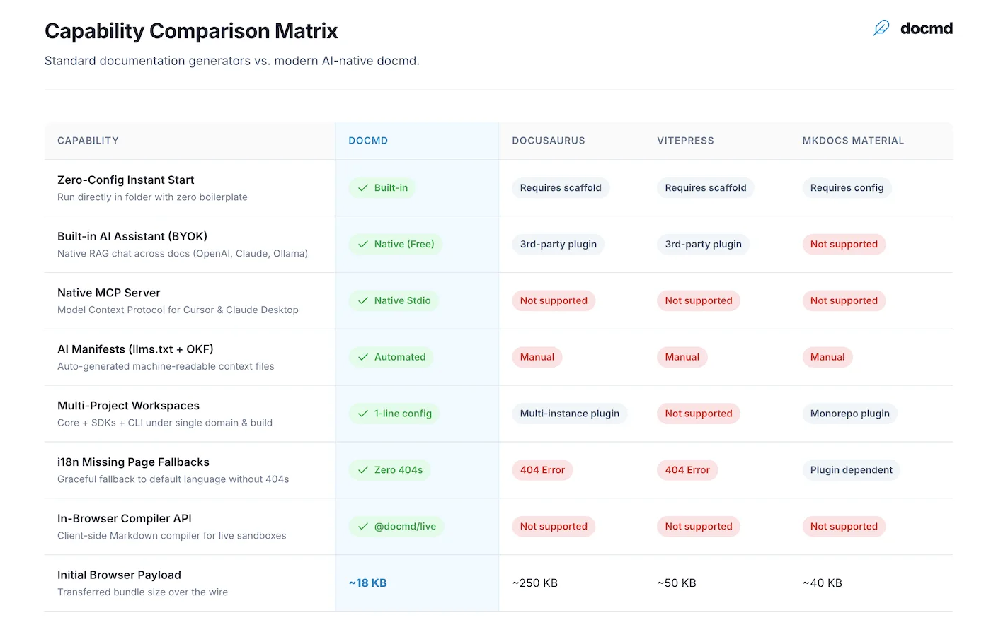Click the docmd brand name at top right
Viewport: 991px width, 620px height.
(927, 28)
